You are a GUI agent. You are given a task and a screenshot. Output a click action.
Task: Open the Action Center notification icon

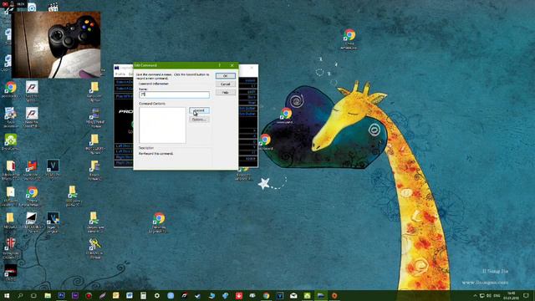tap(526, 295)
